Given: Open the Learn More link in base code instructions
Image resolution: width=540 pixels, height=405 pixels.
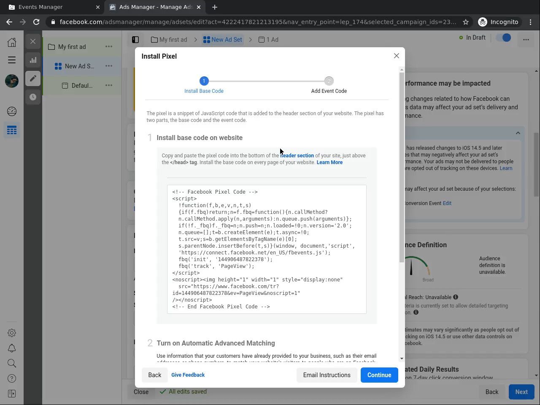Looking at the screenshot, I should tap(329, 162).
